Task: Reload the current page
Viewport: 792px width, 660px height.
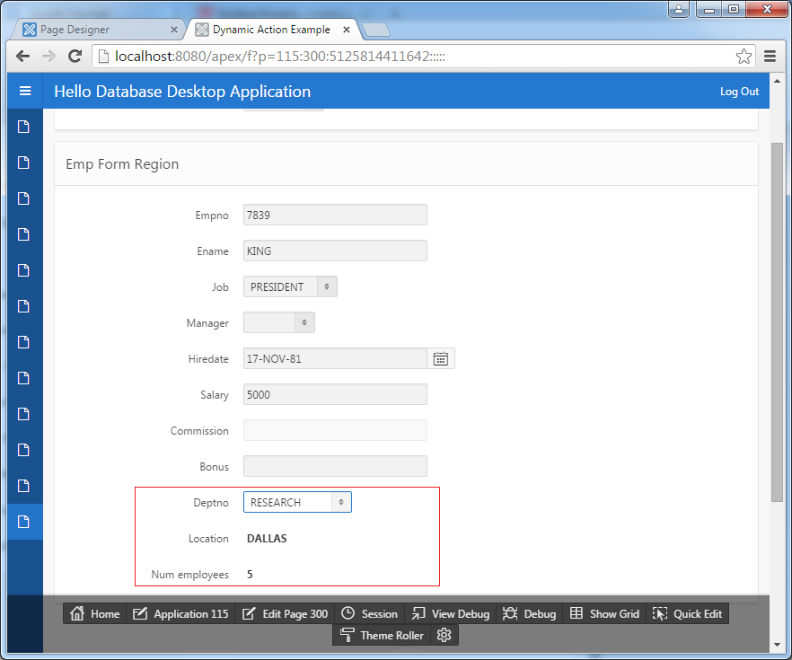Action: coord(75,56)
